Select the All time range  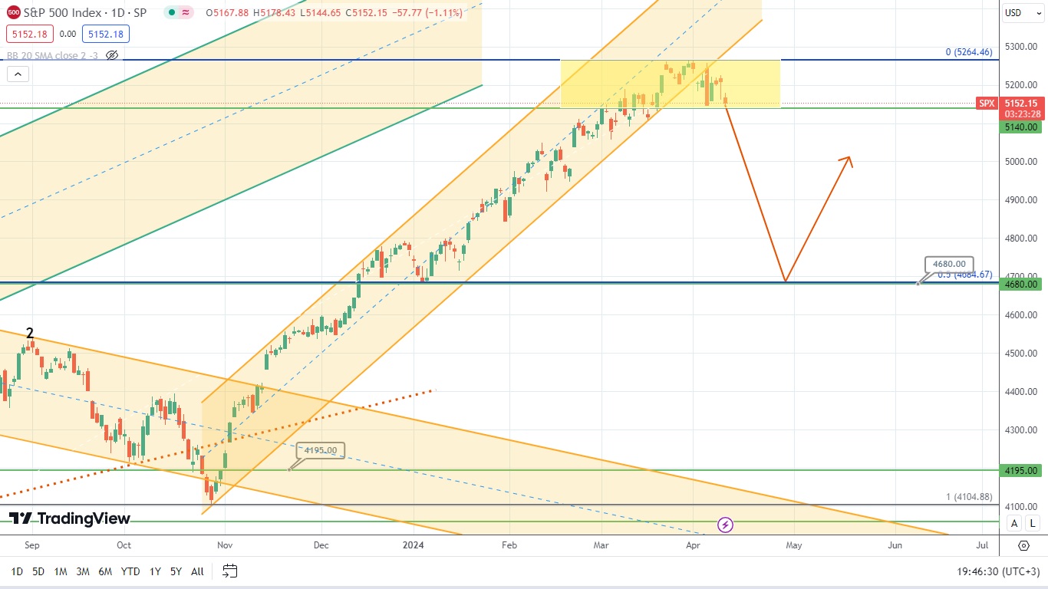(x=197, y=571)
